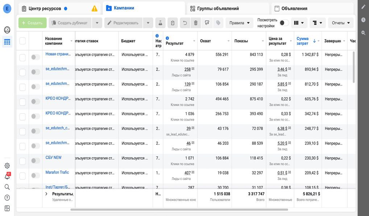The width and height of the screenshot is (369, 216).
Task: Click the 'E' account avatar
Action: [x=7, y=9]
